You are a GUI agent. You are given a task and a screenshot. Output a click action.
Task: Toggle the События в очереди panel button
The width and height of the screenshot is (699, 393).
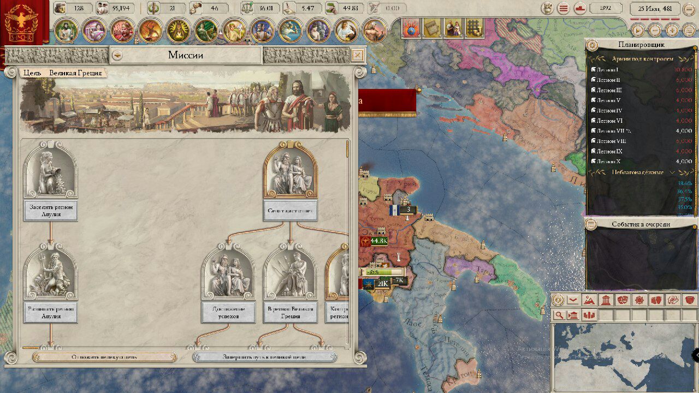(x=591, y=224)
